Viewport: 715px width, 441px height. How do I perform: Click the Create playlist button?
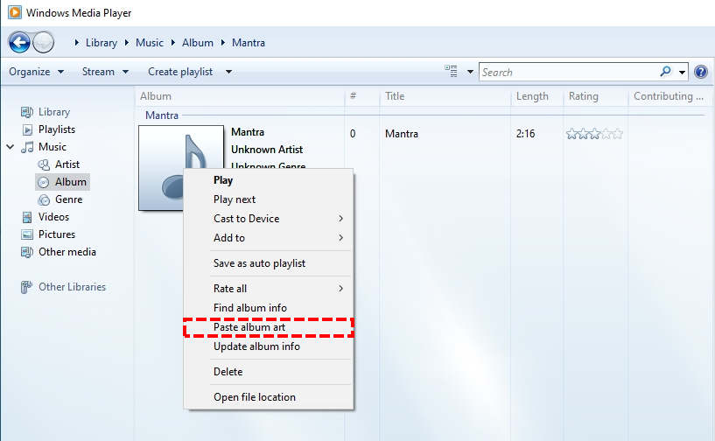[x=180, y=72]
